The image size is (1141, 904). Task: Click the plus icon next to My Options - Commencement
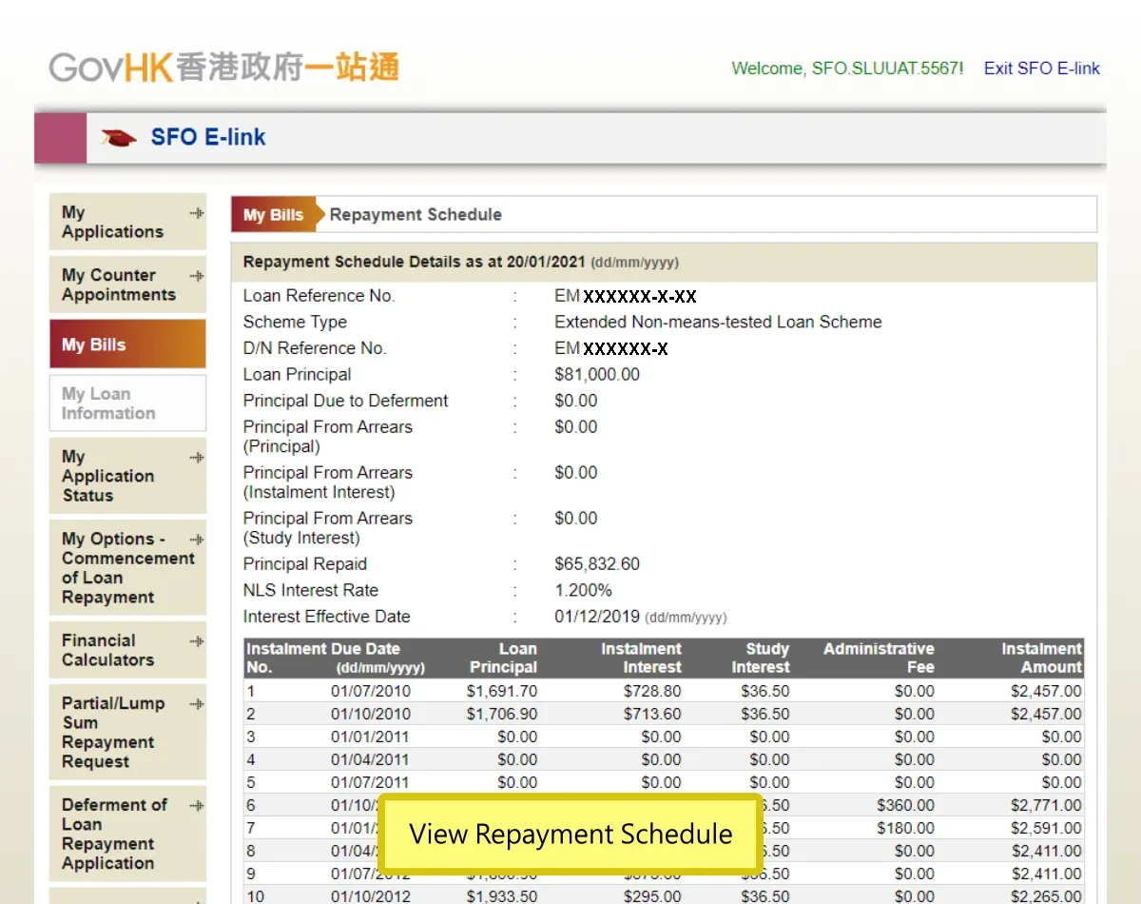tap(197, 538)
